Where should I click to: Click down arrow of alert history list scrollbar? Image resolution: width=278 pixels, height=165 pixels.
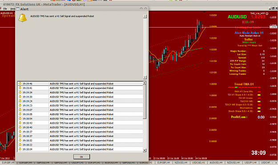[x=145, y=150]
